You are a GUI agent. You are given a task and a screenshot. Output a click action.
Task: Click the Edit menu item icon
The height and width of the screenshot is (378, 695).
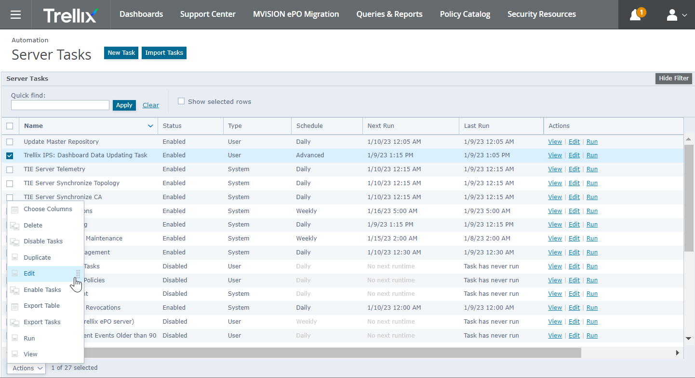pos(14,274)
